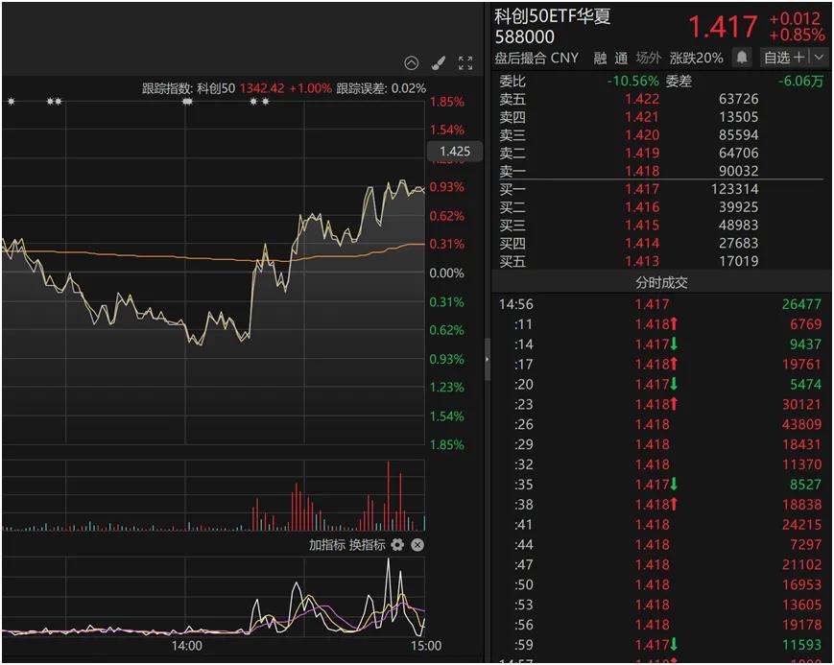
Task: Click the 换指标 button
Action: pyautogui.click(x=367, y=545)
